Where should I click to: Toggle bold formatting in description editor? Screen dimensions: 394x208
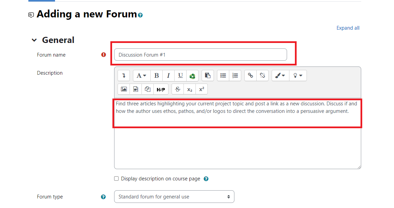tap(157, 76)
